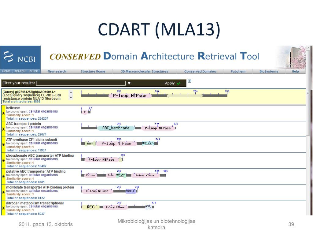Open 3D Macromolecular Structures
Screen dimensions: 313x235
click(x=145, y=71)
